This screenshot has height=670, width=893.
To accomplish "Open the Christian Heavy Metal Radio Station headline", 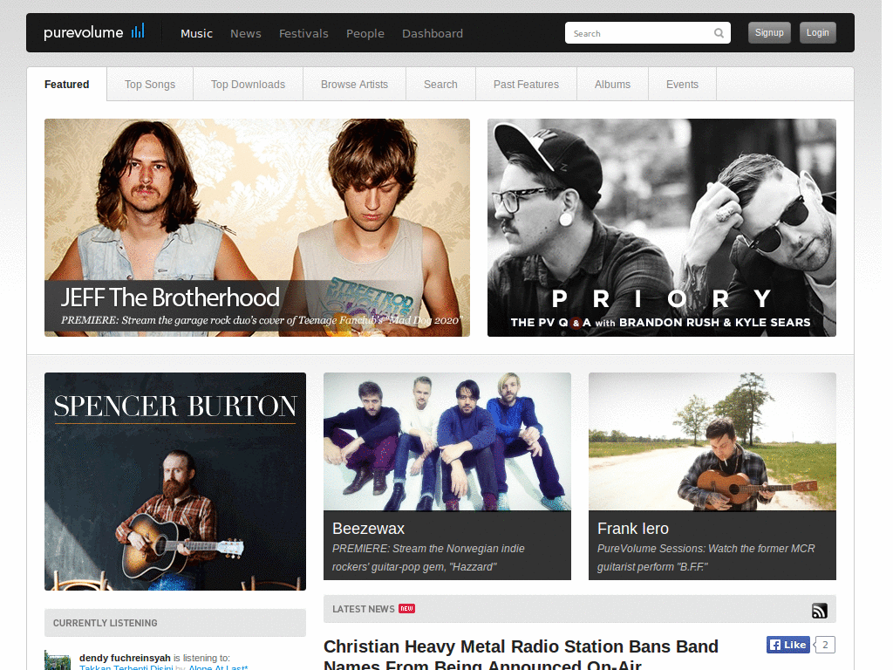I will (521, 654).
